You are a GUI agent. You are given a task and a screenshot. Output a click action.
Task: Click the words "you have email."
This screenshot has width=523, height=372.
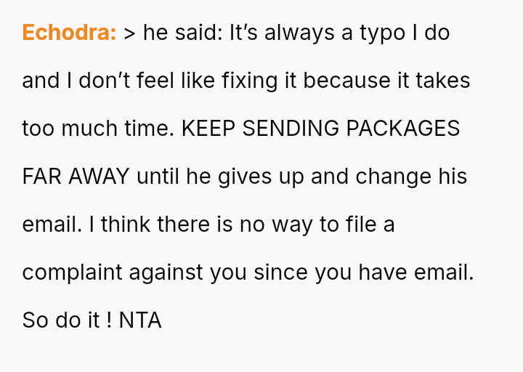[394, 272]
